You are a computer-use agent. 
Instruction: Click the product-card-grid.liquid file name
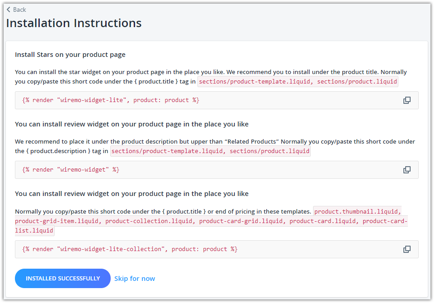pos(241,221)
